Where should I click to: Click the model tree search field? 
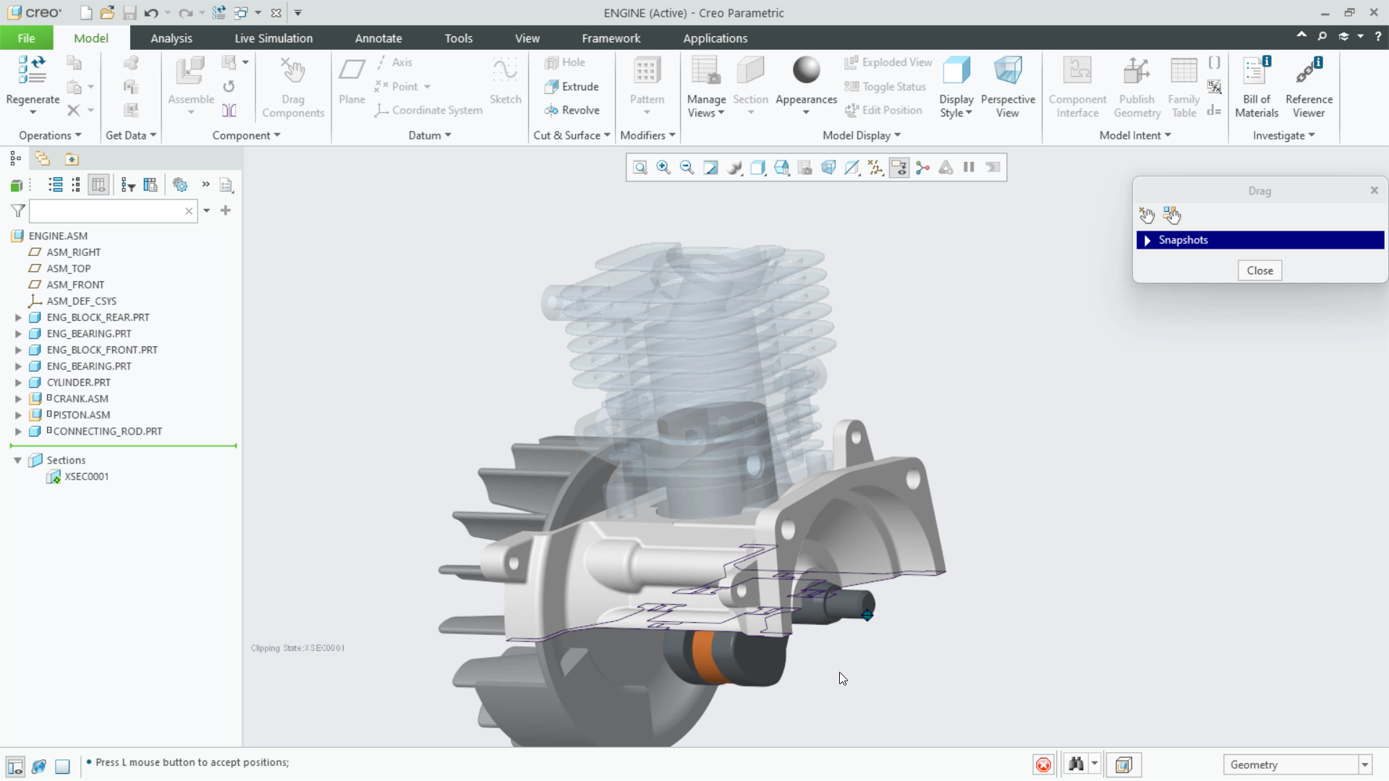click(106, 211)
